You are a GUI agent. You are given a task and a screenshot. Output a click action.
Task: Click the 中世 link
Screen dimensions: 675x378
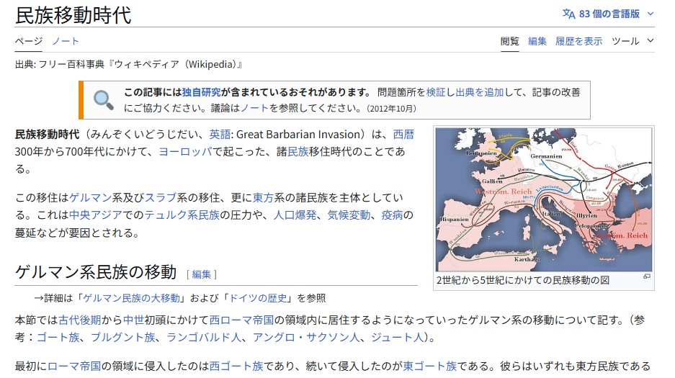[x=133, y=320]
